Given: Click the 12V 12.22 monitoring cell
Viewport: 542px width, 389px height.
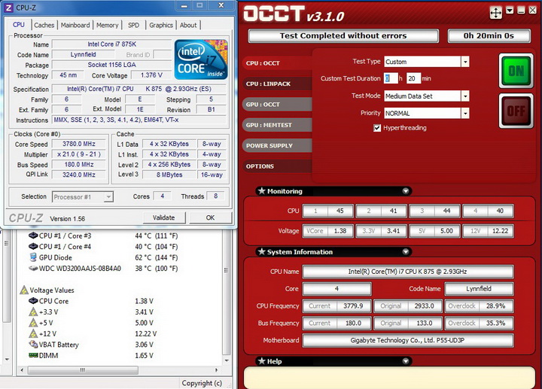Looking at the screenshot, I should click(x=488, y=231).
